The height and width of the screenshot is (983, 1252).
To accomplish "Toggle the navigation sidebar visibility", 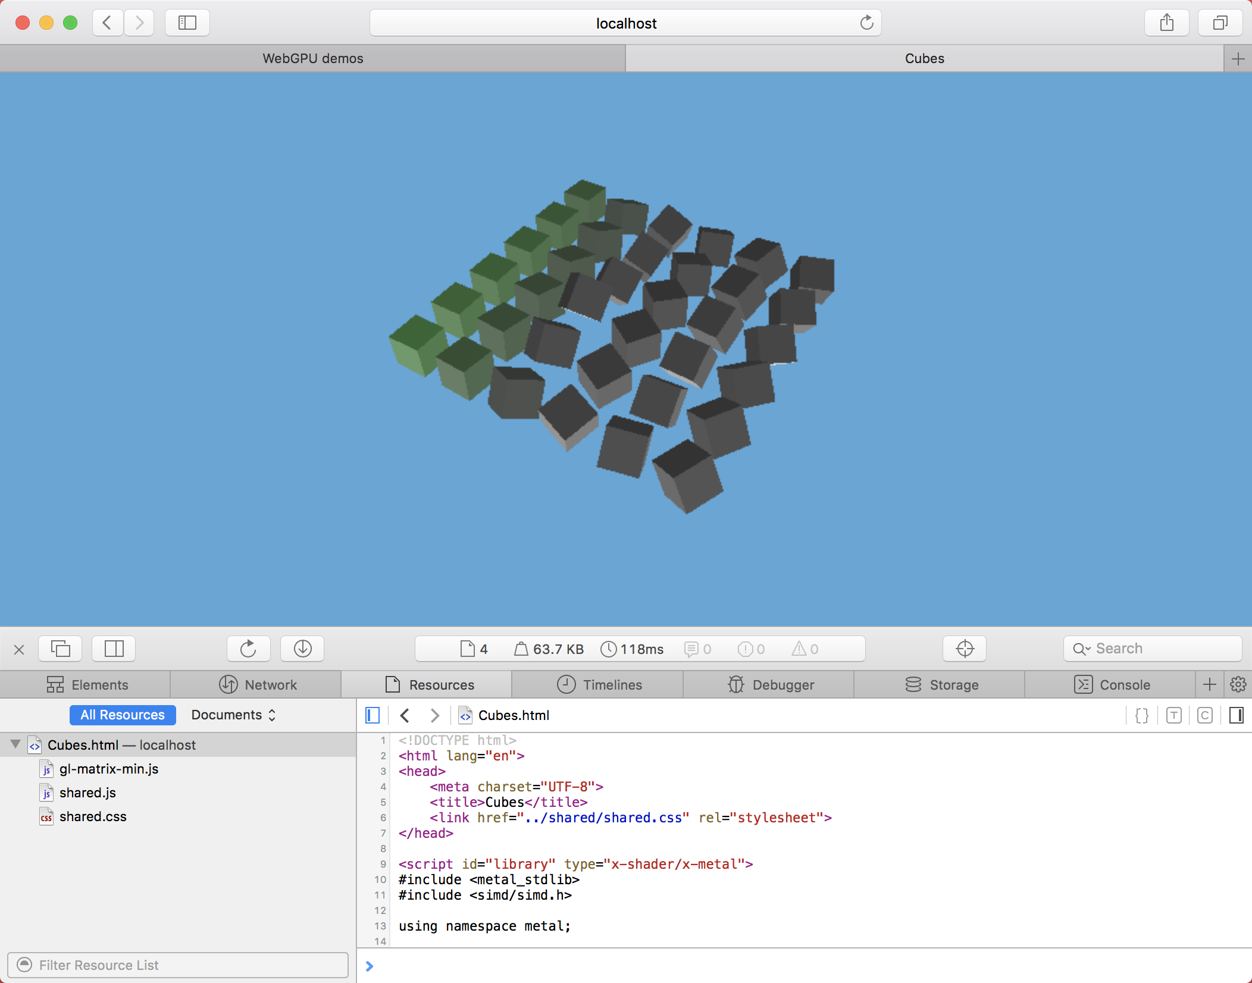I will (373, 715).
